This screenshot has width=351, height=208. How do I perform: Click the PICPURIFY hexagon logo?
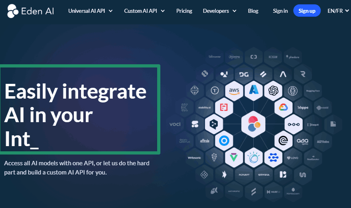coord(244,174)
